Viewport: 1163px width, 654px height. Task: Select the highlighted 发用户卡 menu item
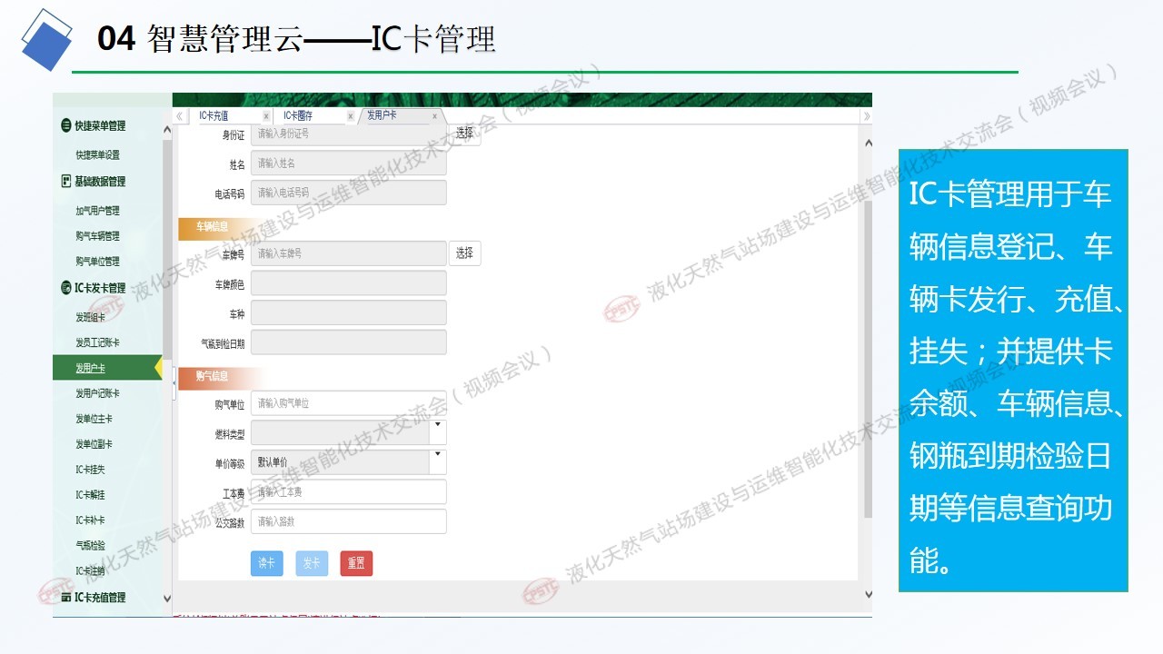pos(107,368)
